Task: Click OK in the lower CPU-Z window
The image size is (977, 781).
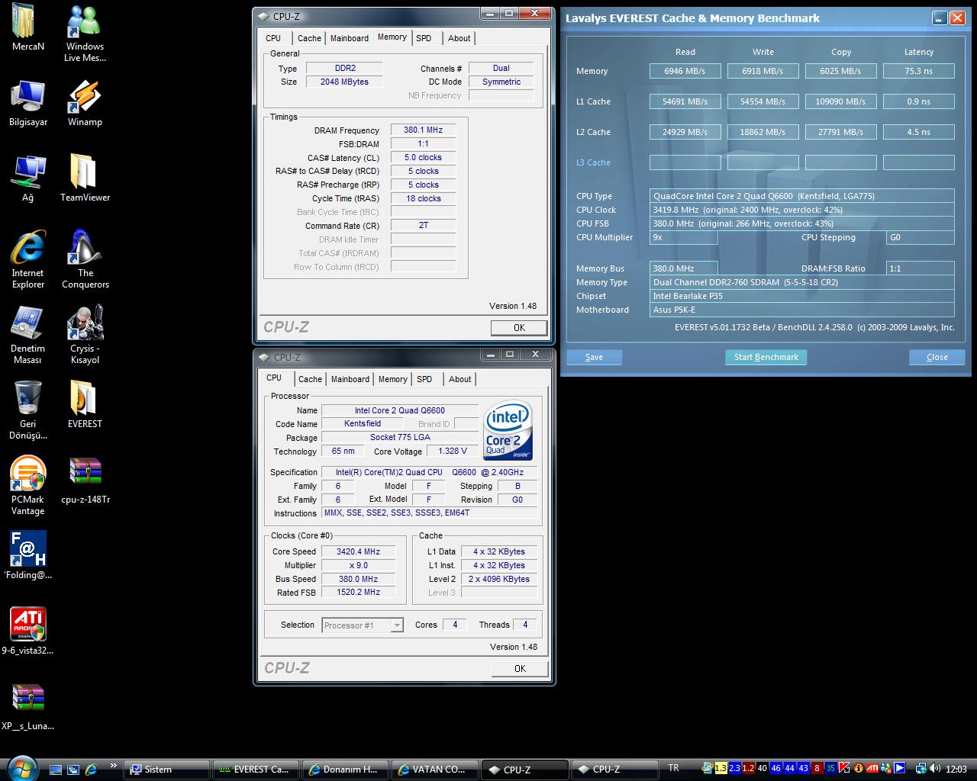Action: (x=520, y=668)
